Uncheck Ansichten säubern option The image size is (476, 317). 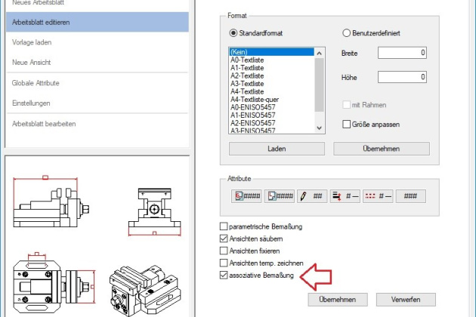(x=223, y=239)
